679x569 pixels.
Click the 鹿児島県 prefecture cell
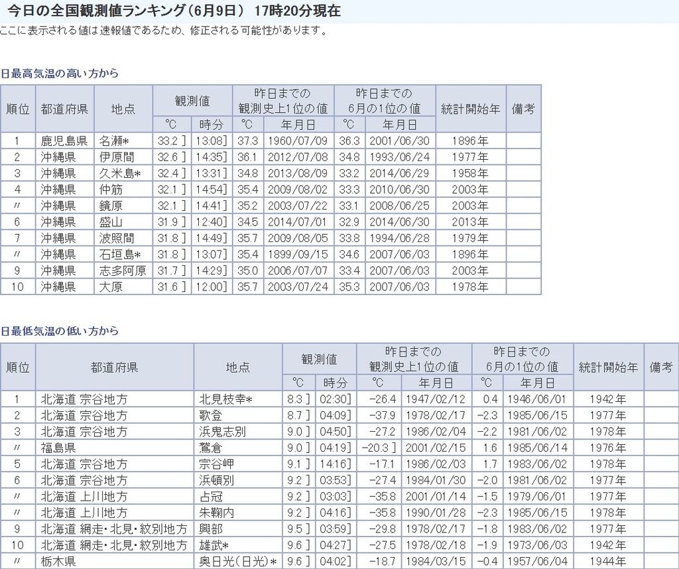[64, 141]
